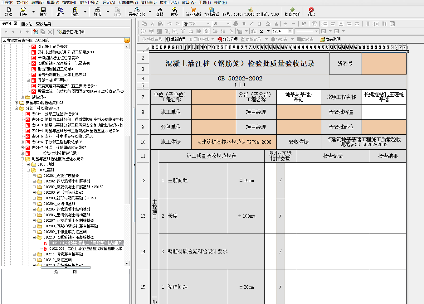Image resolution: width=424 pixels, height=304 pixels.
Task: Open the font name dropdown 宋体
Action: [x=208, y=24]
